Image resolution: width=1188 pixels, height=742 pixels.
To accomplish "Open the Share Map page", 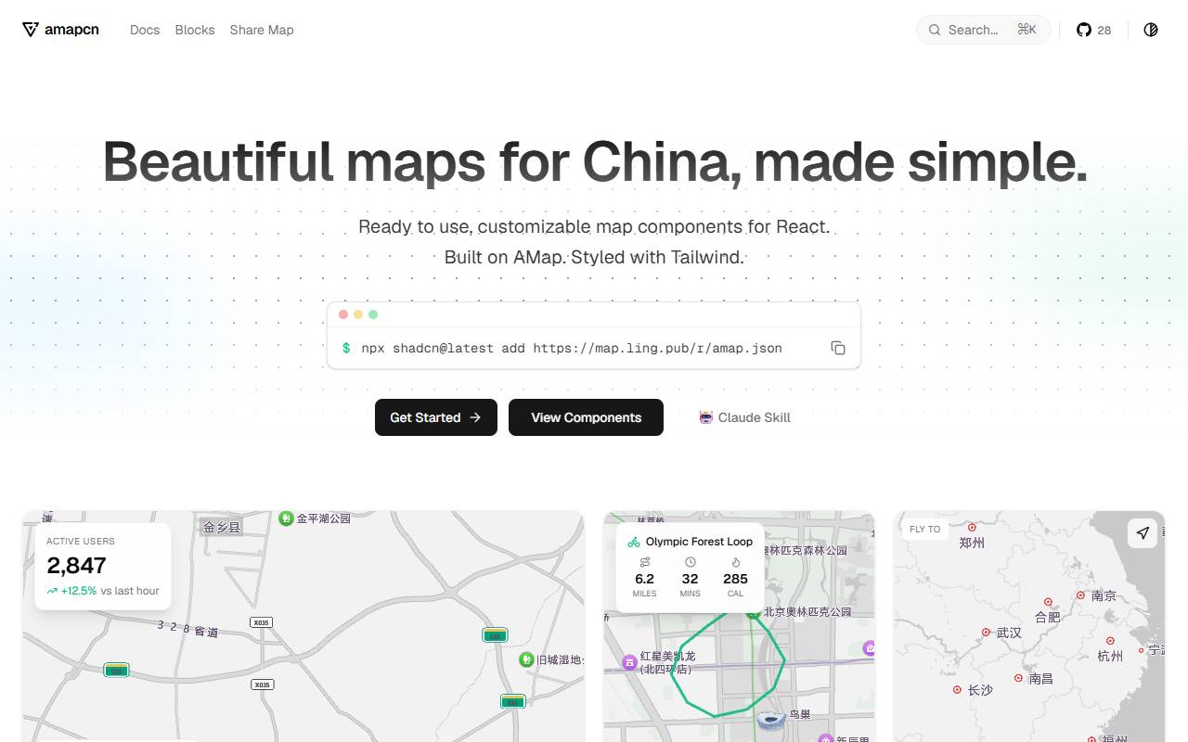I will [262, 30].
